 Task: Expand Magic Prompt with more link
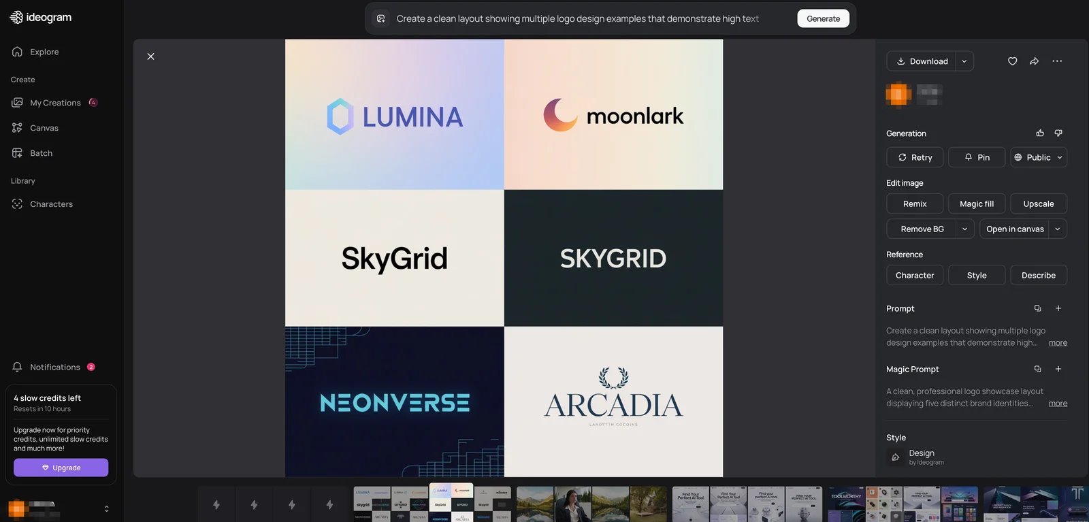pyautogui.click(x=1058, y=404)
